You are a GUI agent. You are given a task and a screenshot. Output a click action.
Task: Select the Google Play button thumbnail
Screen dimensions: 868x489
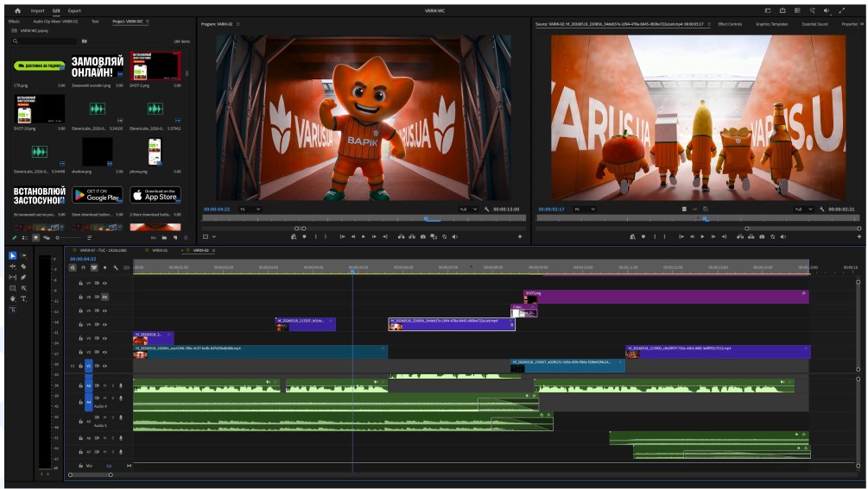click(x=97, y=195)
